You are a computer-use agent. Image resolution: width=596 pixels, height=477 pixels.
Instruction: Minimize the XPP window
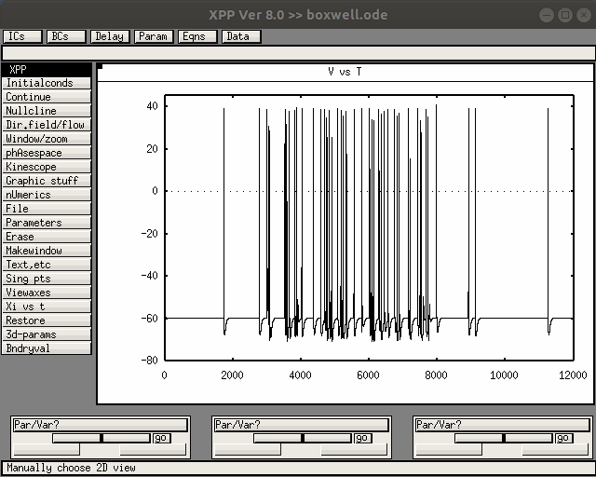pyautogui.click(x=547, y=15)
